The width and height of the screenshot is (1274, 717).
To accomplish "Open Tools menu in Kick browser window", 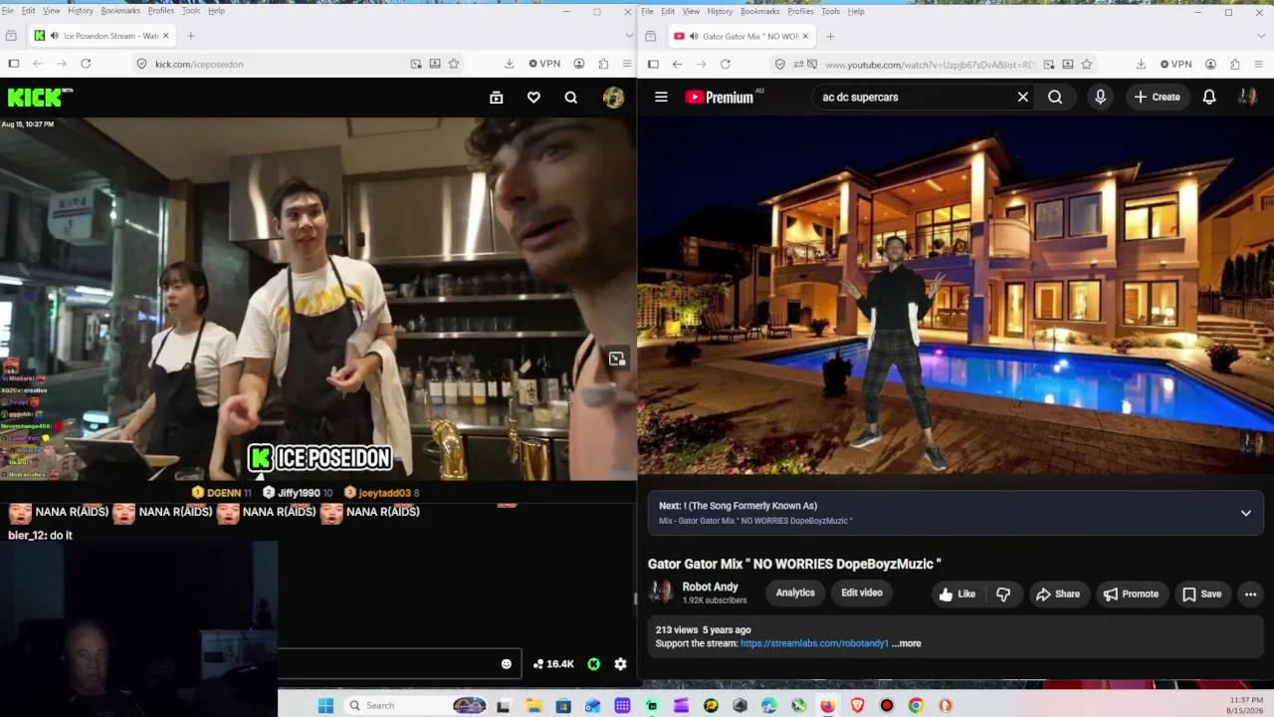I will [191, 11].
